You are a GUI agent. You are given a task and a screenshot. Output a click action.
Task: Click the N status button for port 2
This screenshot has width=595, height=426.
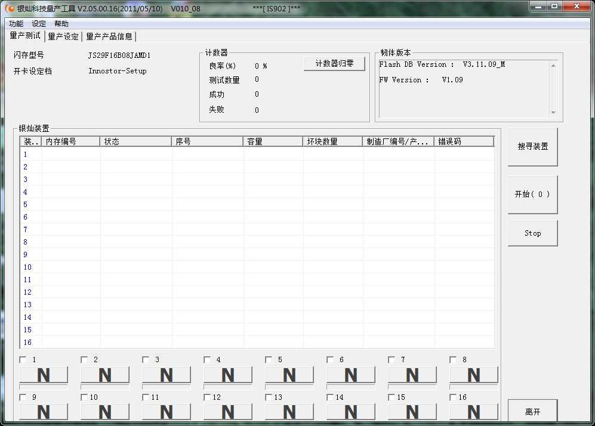(x=104, y=375)
